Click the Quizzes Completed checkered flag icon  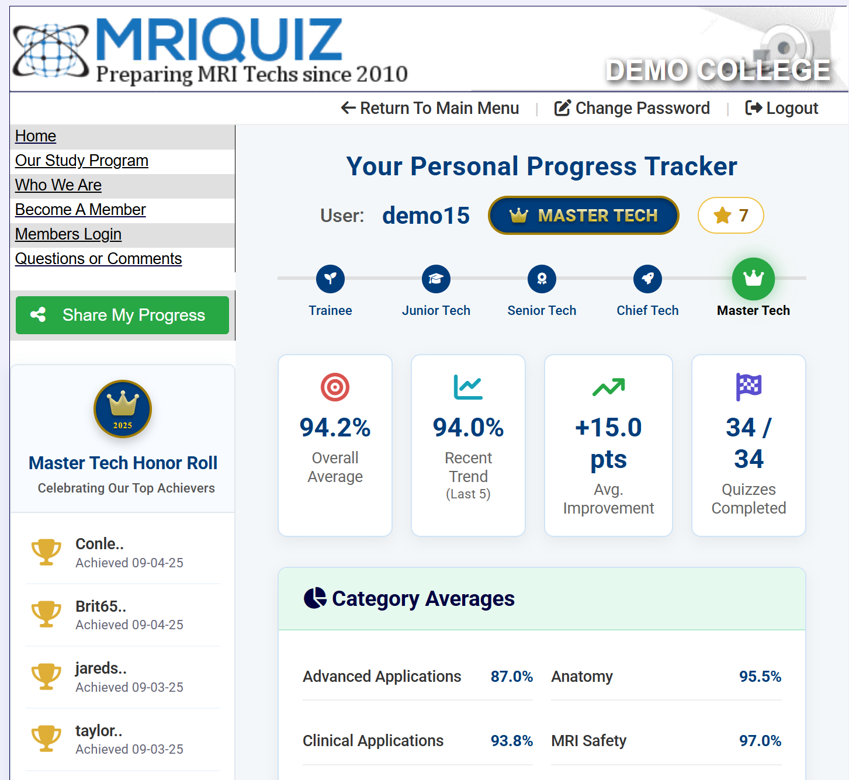[748, 387]
